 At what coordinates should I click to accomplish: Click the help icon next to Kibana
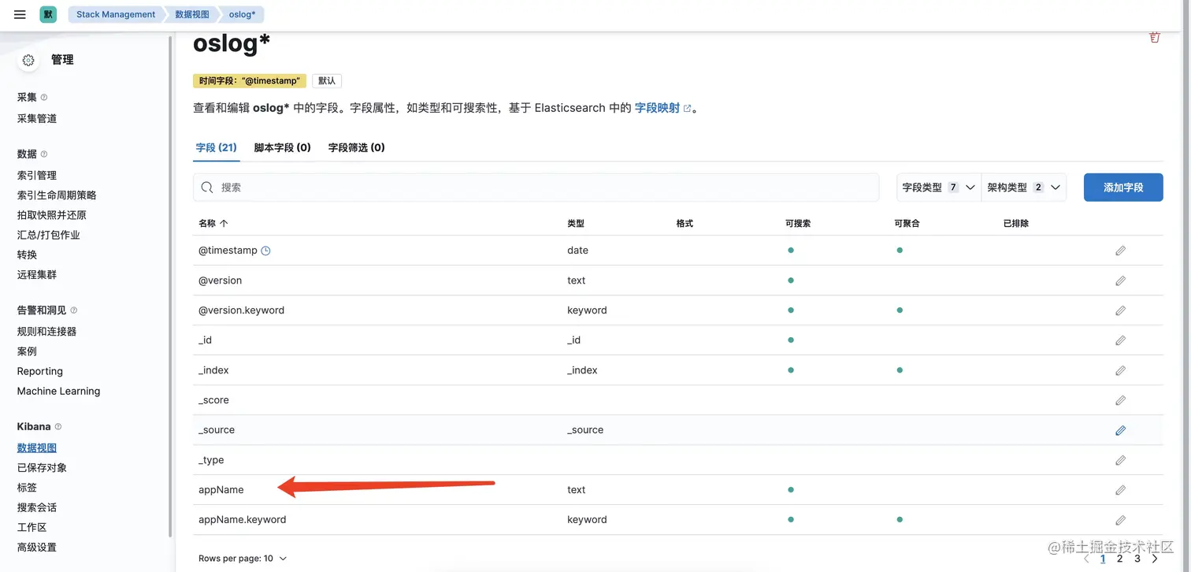pyautogui.click(x=58, y=427)
